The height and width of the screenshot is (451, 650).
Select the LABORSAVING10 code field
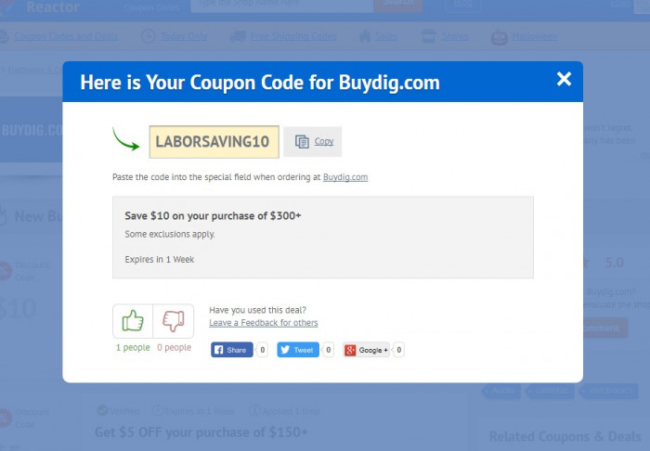tap(214, 142)
